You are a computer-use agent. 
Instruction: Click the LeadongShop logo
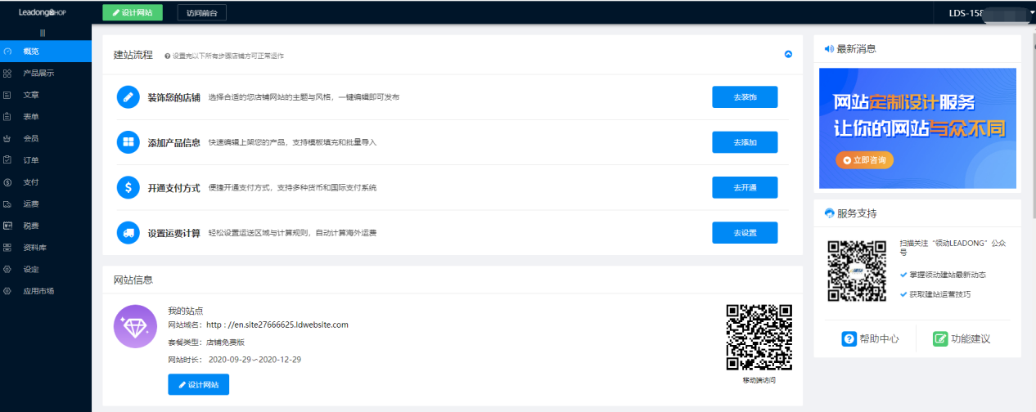(43, 12)
